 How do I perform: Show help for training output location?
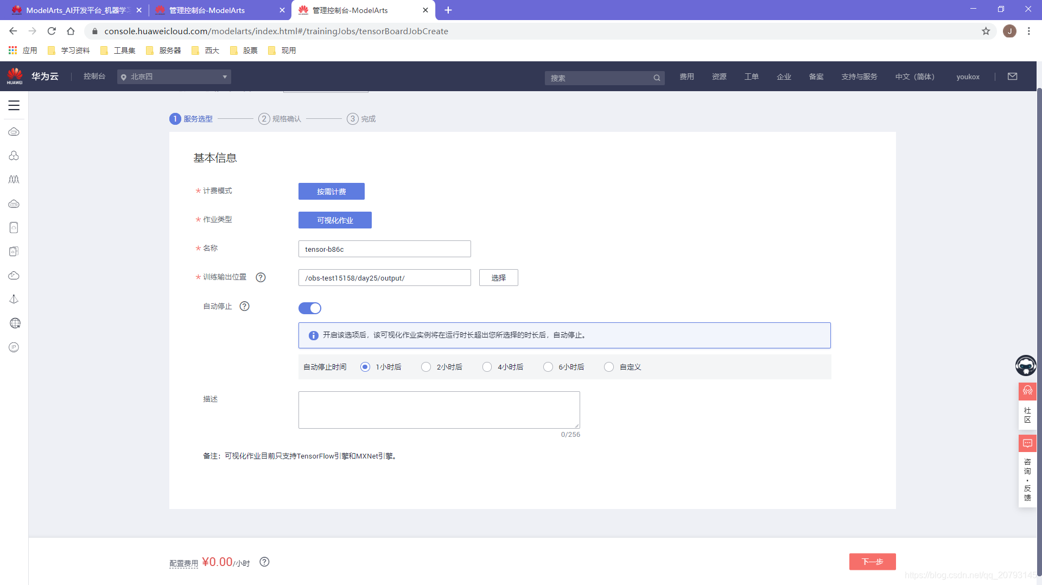pyautogui.click(x=260, y=277)
